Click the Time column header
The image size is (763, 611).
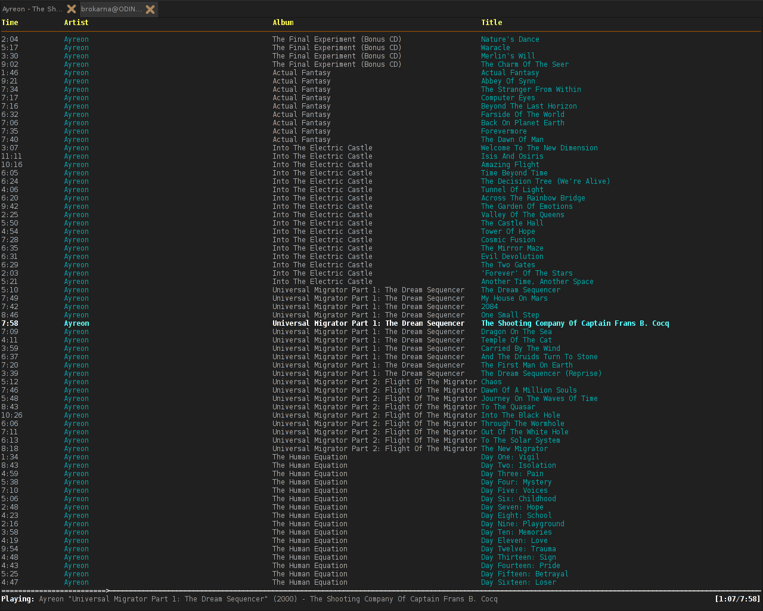[x=10, y=23]
